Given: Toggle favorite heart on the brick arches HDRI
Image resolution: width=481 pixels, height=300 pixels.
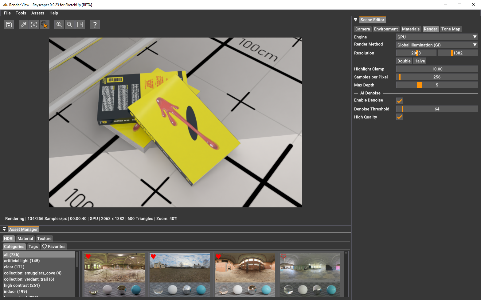Looking at the screenshot, I should tap(218, 256).
